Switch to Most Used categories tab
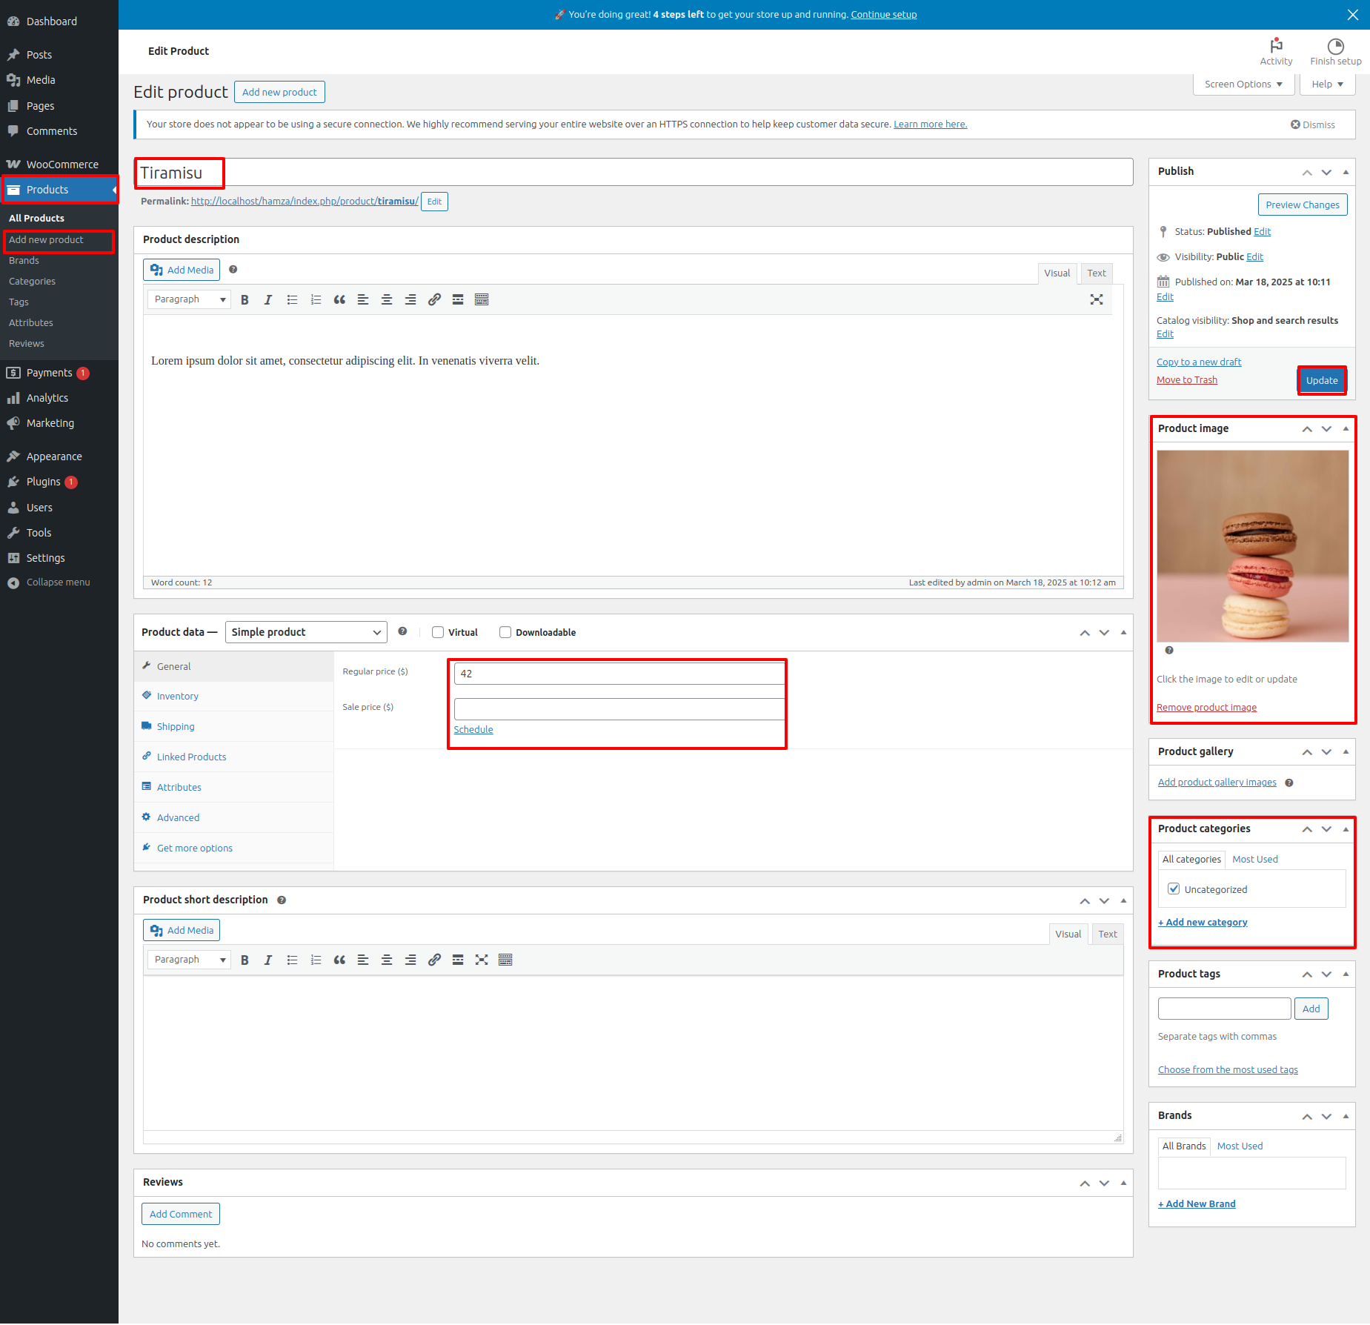 (x=1255, y=859)
